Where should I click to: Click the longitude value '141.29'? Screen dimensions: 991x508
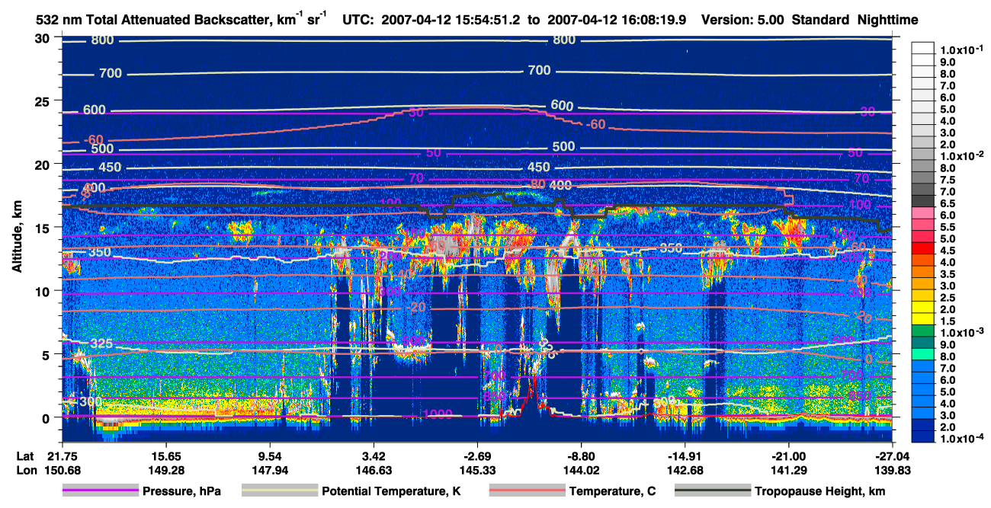point(788,471)
